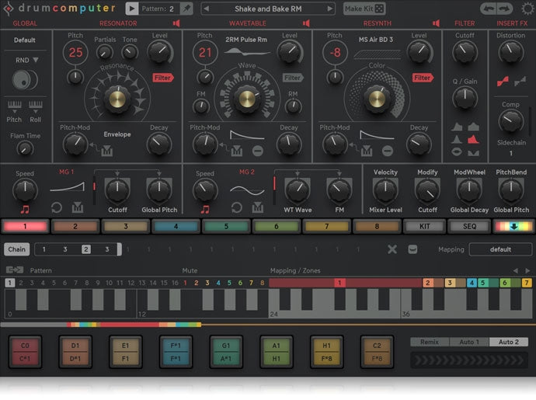Select pattern slot 1 in the keyboard strip

tap(10, 283)
